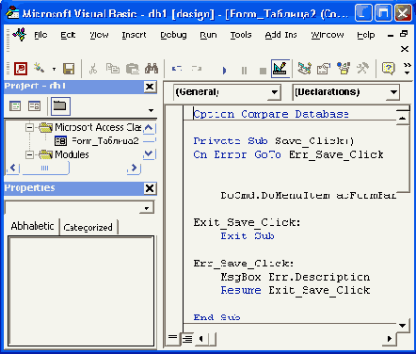Switch to Procedure View button

[x=172, y=338]
